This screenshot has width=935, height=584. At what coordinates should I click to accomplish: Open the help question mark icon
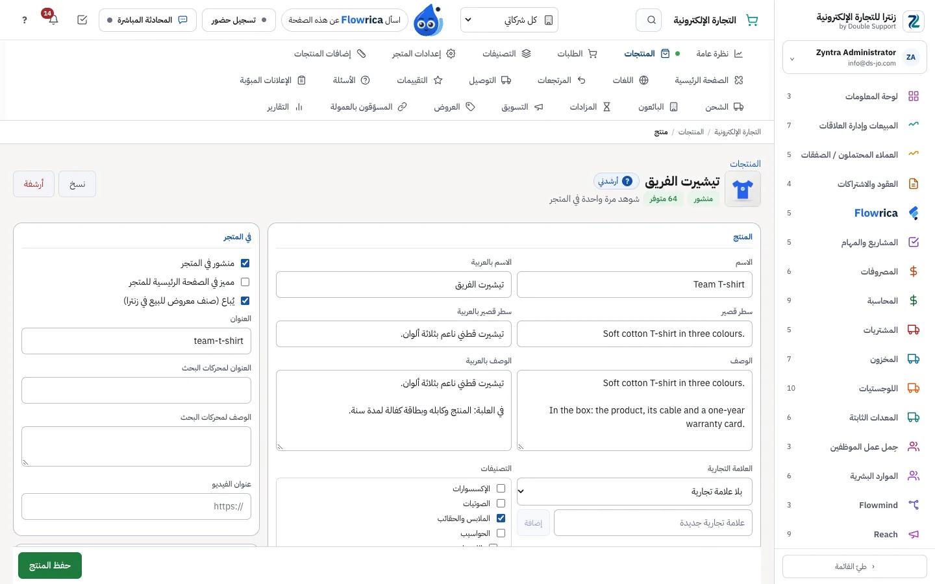25,20
